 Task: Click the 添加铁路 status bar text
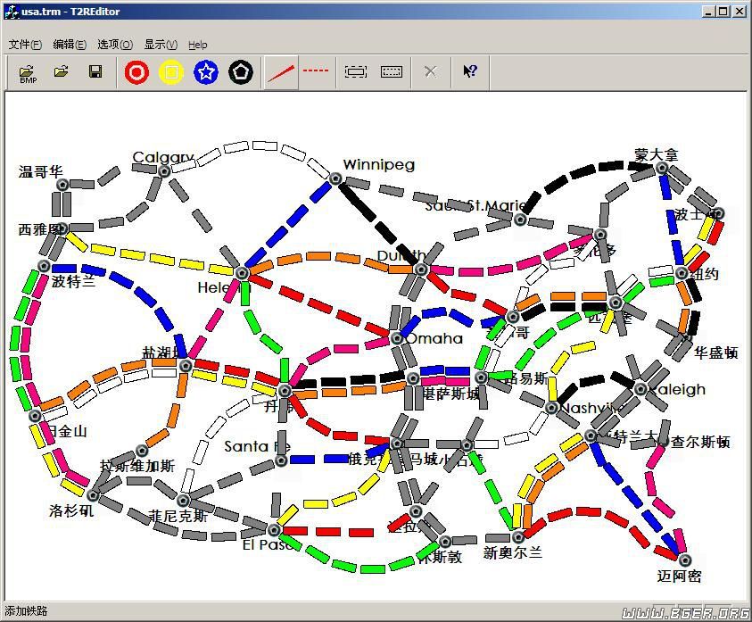click(x=26, y=610)
